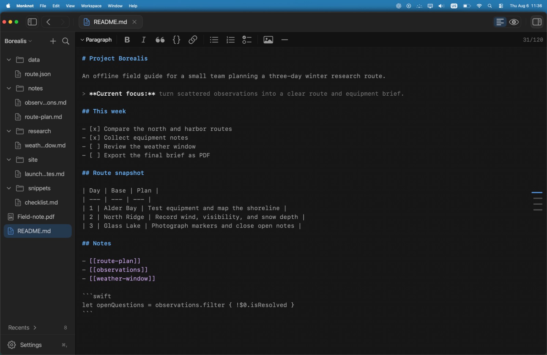Click the 31/120 word counter

(533, 40)
